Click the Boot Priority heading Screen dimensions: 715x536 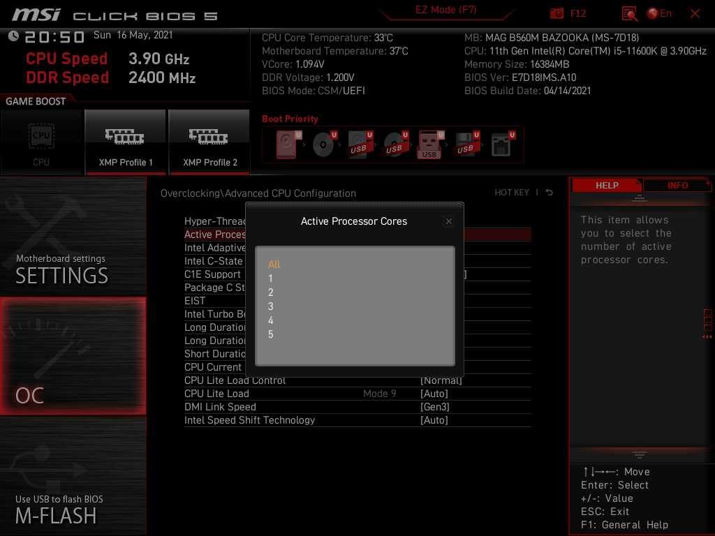290,119
